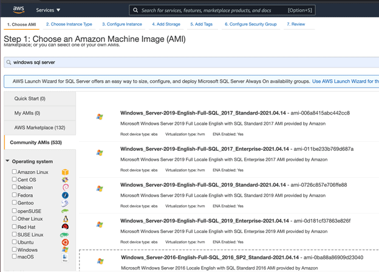Click AMI ID ami-011be233b769d687a
Viewport: 379px width, 272px height.
pos(323,149)
